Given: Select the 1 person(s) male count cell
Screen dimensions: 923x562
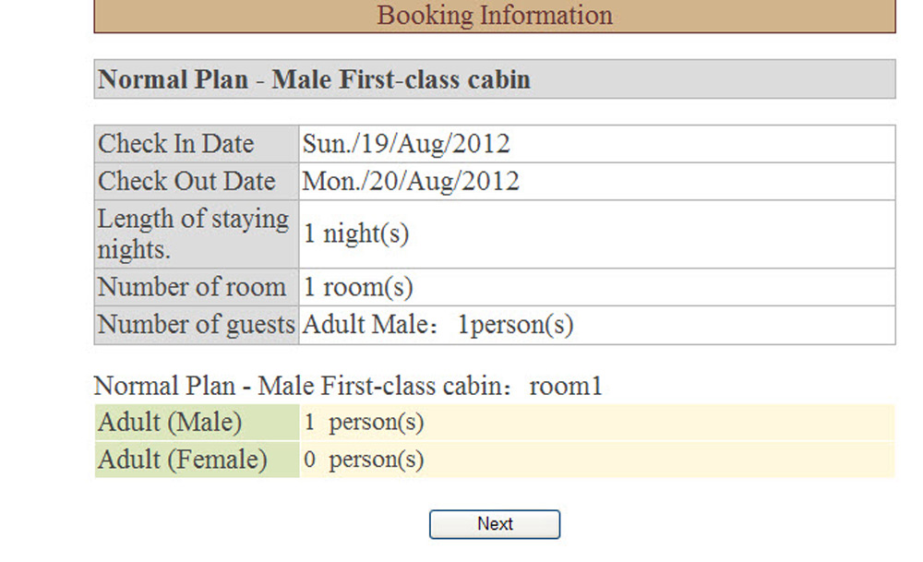Looking at the screenshot, I should coord(597,422).
